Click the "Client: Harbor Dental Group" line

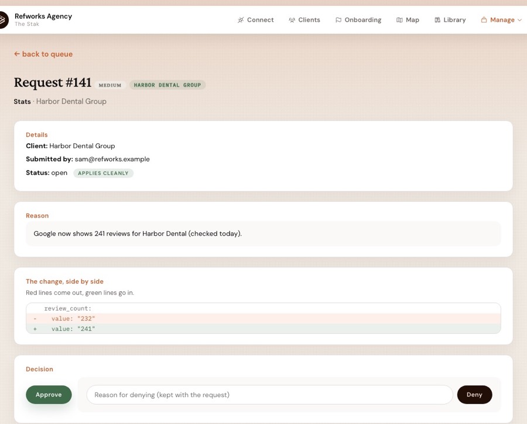70,146
